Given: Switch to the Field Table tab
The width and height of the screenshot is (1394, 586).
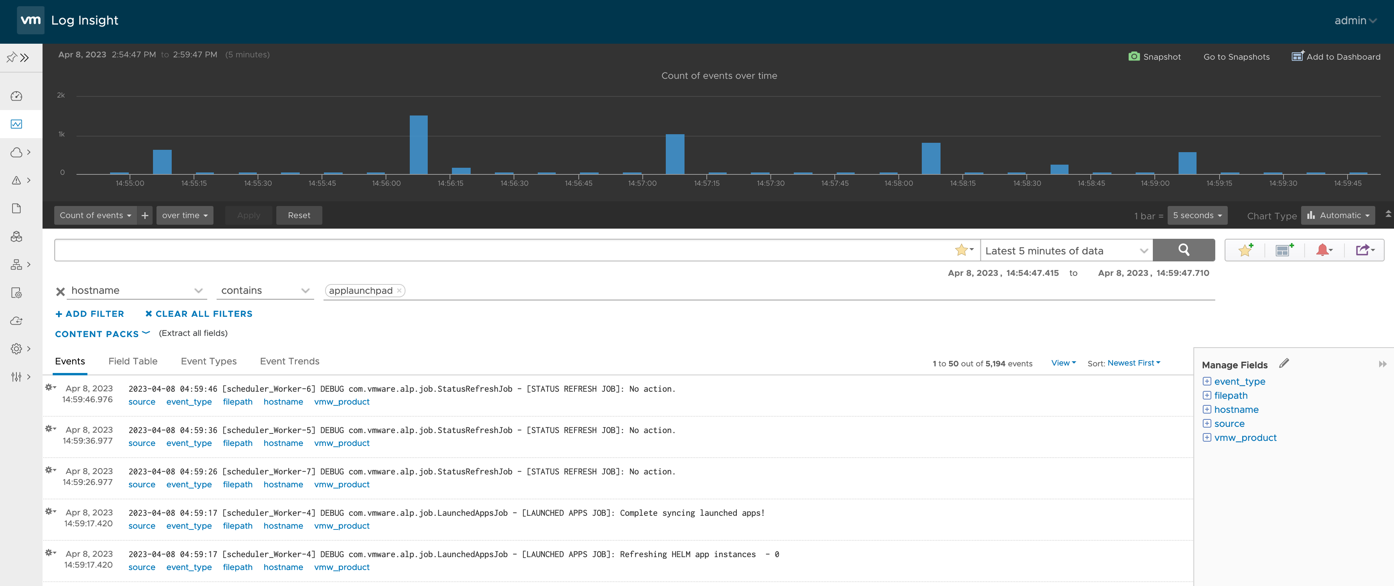Looking at the screenshot, I should 133,361.
